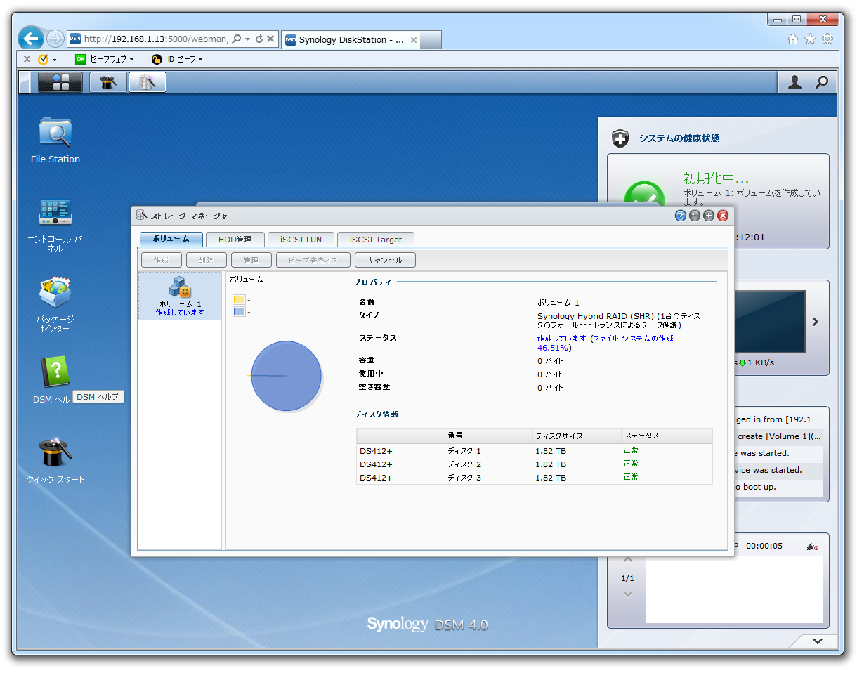Open the user options icon
857x673 pixels.
tap(794, 82)
